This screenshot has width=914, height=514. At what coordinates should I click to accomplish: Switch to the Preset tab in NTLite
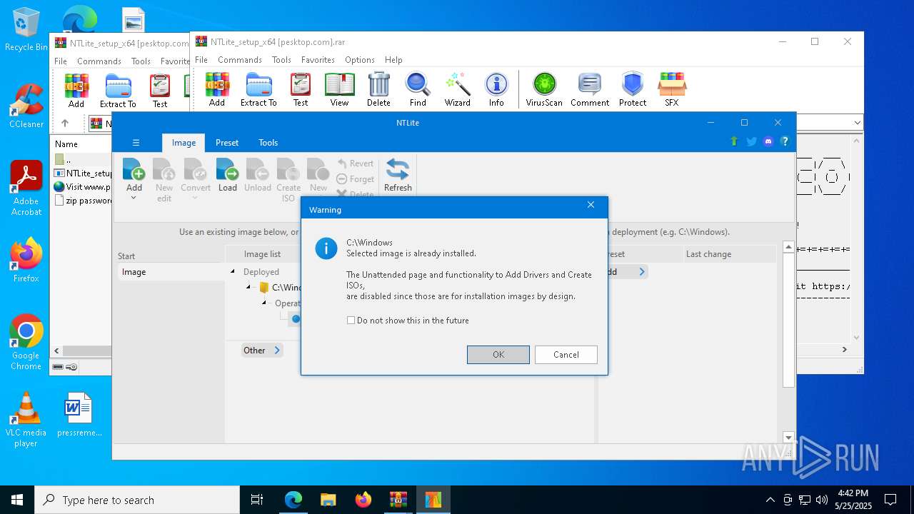227,143
